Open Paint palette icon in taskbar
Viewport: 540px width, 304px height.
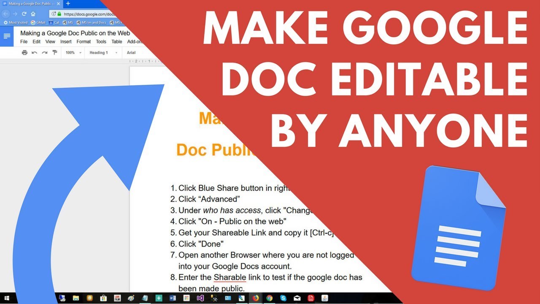pos(131,298)
